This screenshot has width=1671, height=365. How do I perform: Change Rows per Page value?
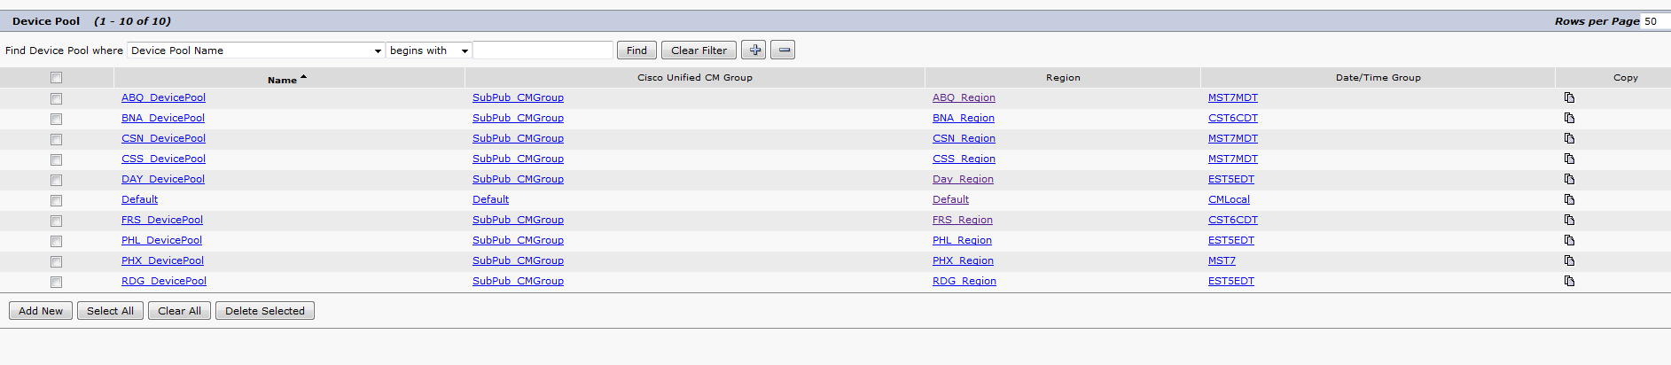point(1655,21)
